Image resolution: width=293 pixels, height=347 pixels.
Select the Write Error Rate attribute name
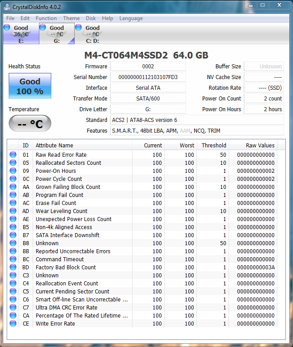tap(55, 323)
